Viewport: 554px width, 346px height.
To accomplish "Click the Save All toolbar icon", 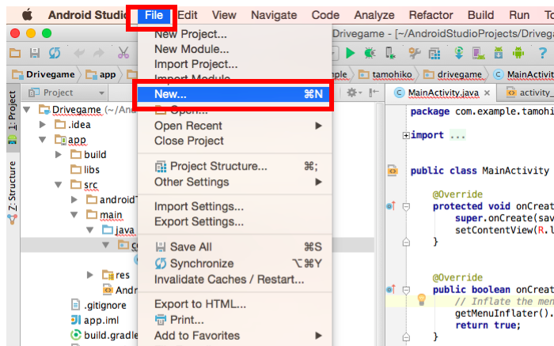I will 34,53.
